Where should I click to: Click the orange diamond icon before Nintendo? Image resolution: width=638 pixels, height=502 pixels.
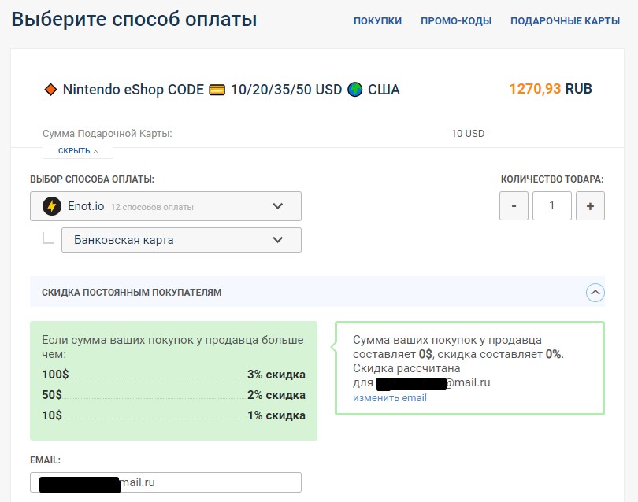50,90
